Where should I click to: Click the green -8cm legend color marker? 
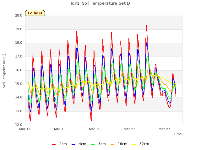tap(93, 144)
